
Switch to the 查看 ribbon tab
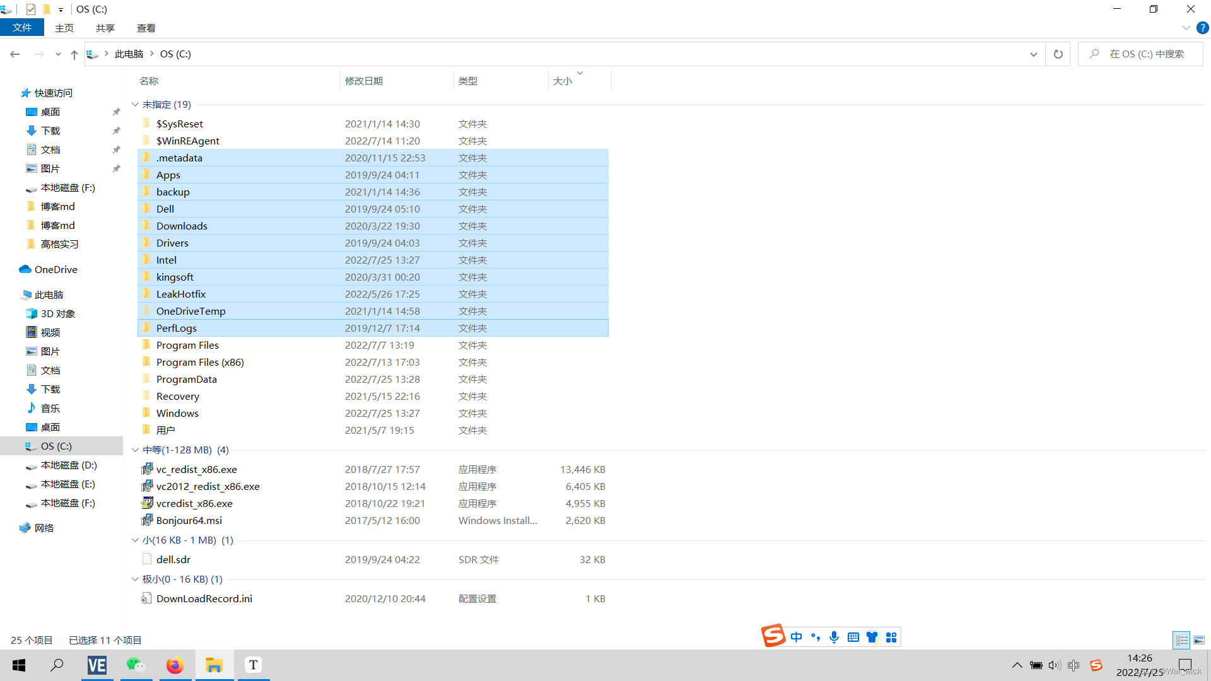point(146,28)
